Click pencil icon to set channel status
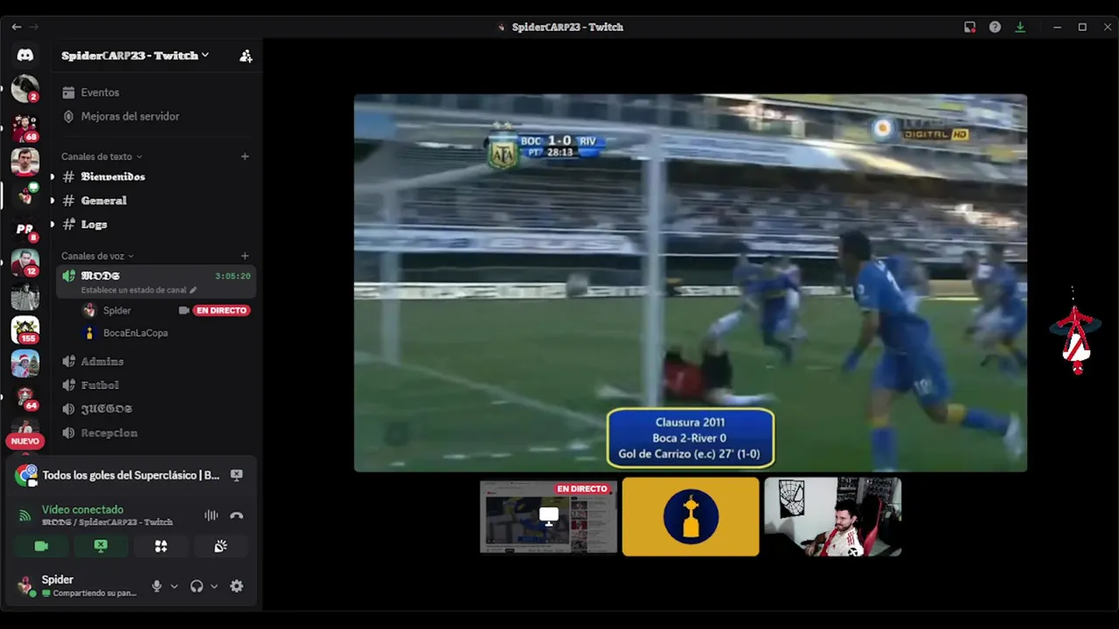Screen dimensions: 1119x629 [x=193, y=290]
